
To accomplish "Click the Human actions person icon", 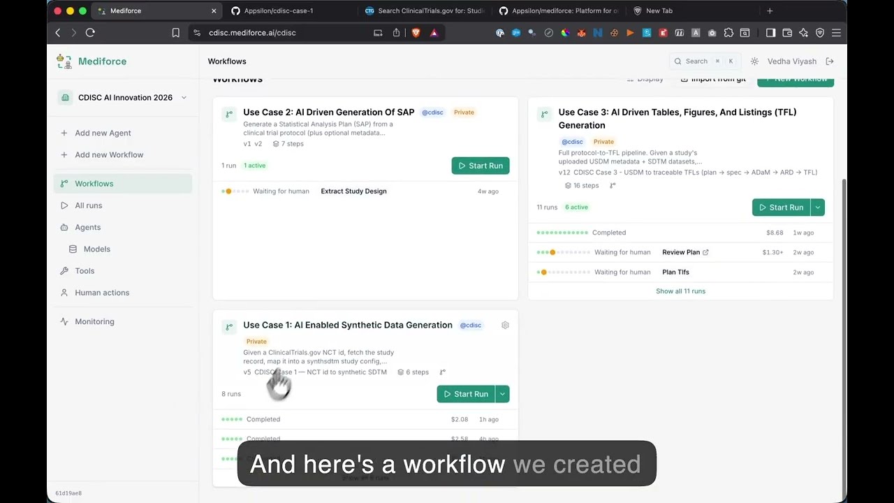I will click(x=64, y=293).
